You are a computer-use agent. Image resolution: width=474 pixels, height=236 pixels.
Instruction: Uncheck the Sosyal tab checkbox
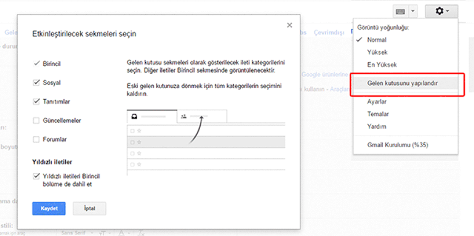click(36, 83)
